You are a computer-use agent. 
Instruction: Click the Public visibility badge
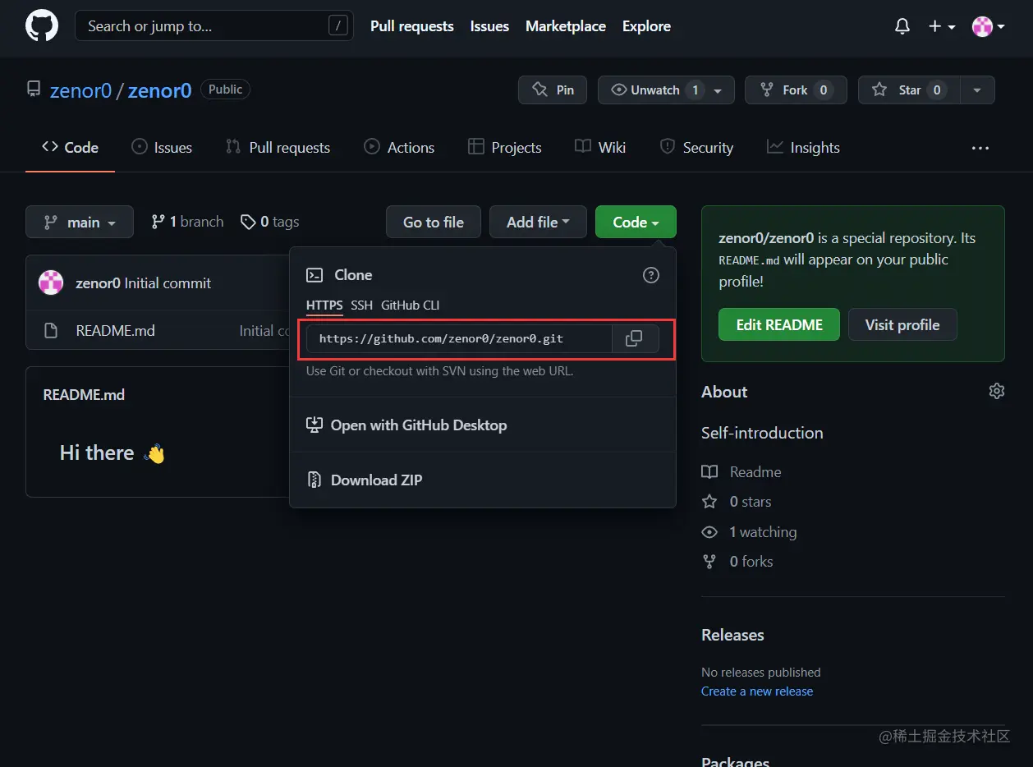coord(225,90)
